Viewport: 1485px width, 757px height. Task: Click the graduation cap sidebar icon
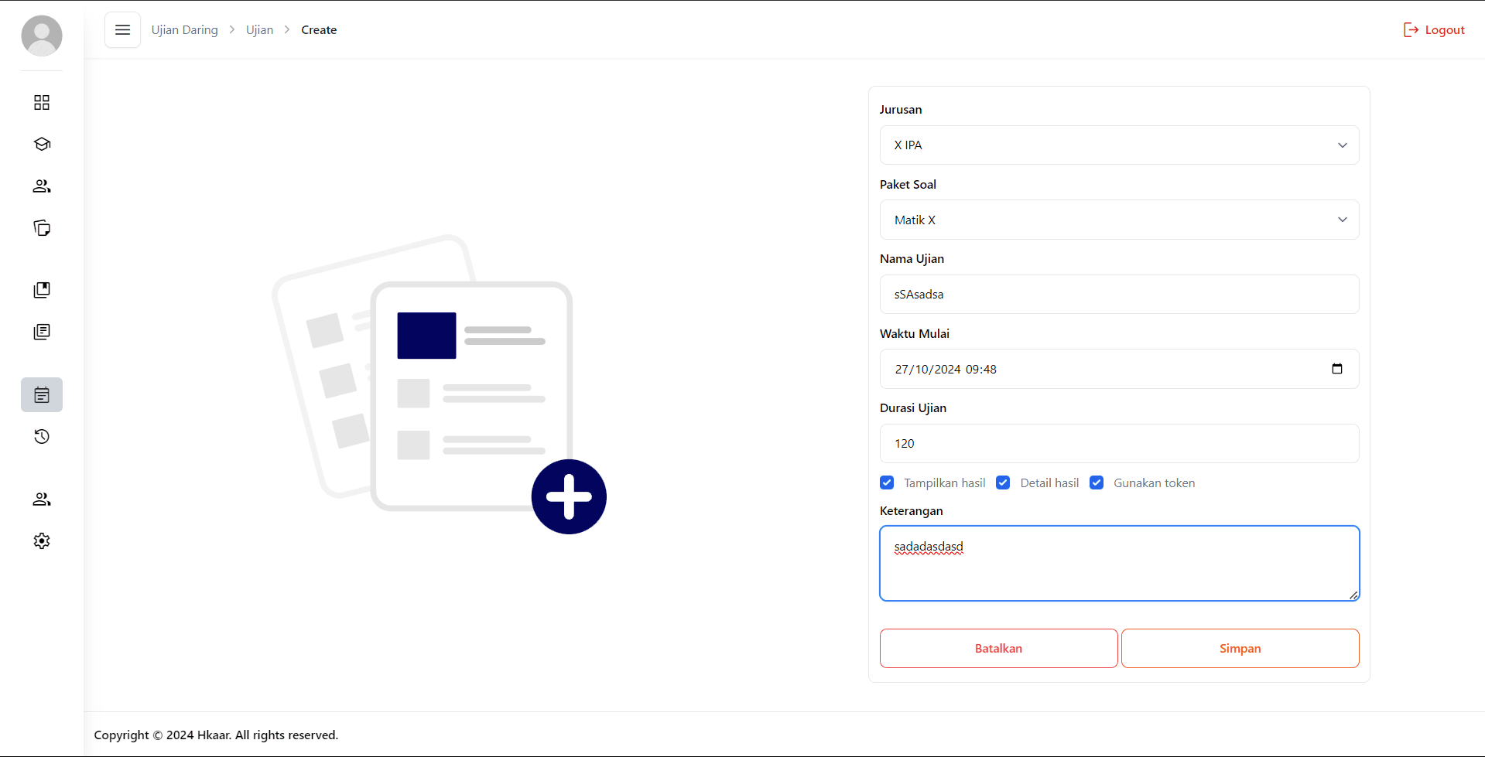pos(42,145)
